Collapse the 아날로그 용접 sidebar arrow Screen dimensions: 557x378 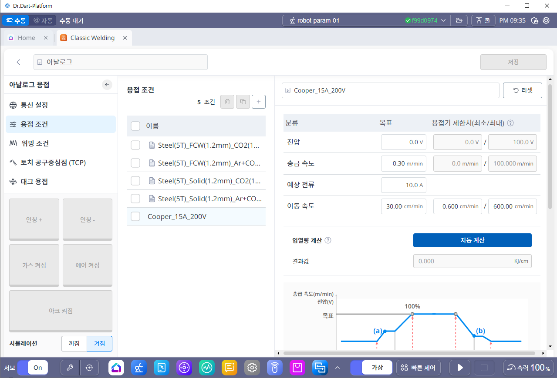107,85
